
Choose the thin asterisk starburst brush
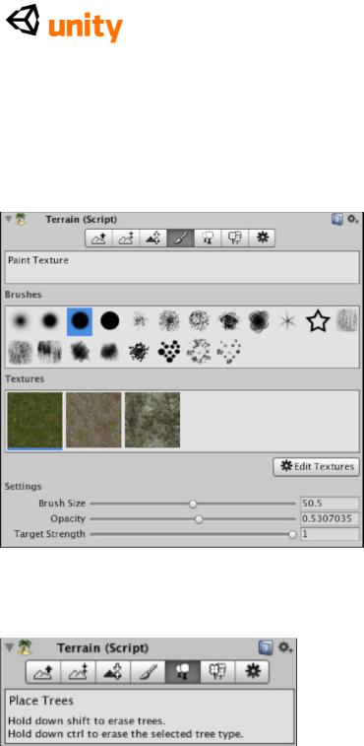(288, 321)
